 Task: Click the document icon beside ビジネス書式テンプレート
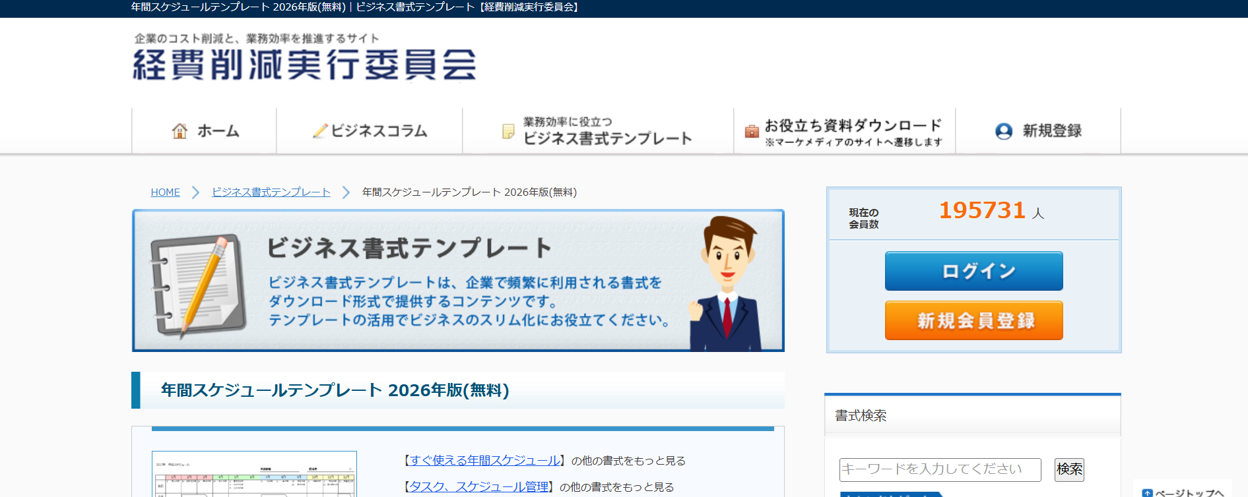(508, 131)
